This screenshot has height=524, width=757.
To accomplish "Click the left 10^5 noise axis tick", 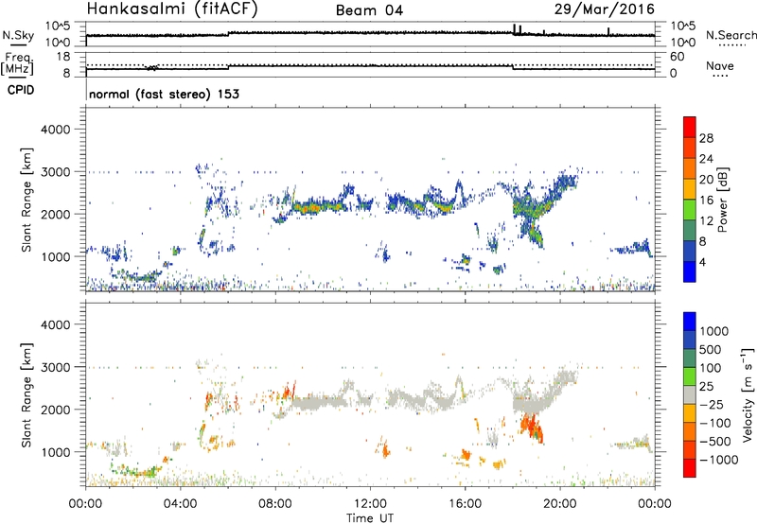I will (x=58, y=26).
